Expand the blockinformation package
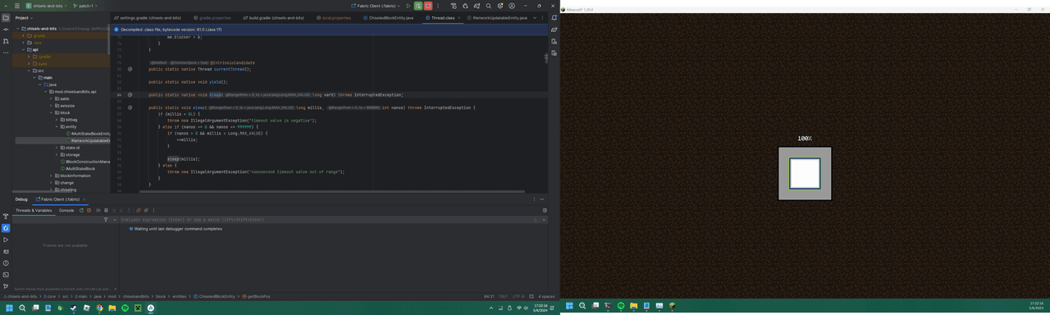The image size is (1050, 315). 51,176
